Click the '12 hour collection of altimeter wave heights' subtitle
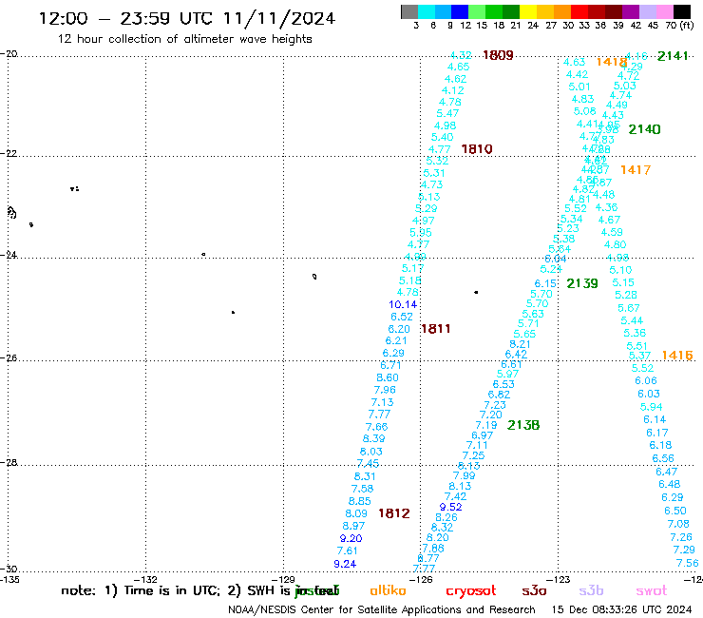This screenshot has width=703, height=618. click(184, 39)
